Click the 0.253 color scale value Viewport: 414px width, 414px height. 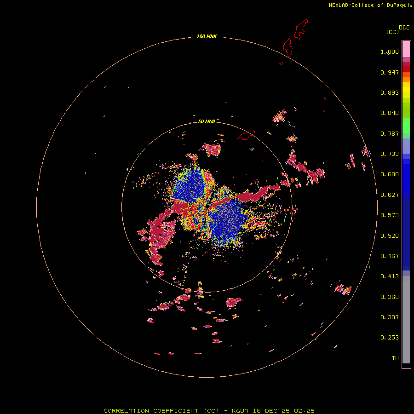click(x=390, y=338)
